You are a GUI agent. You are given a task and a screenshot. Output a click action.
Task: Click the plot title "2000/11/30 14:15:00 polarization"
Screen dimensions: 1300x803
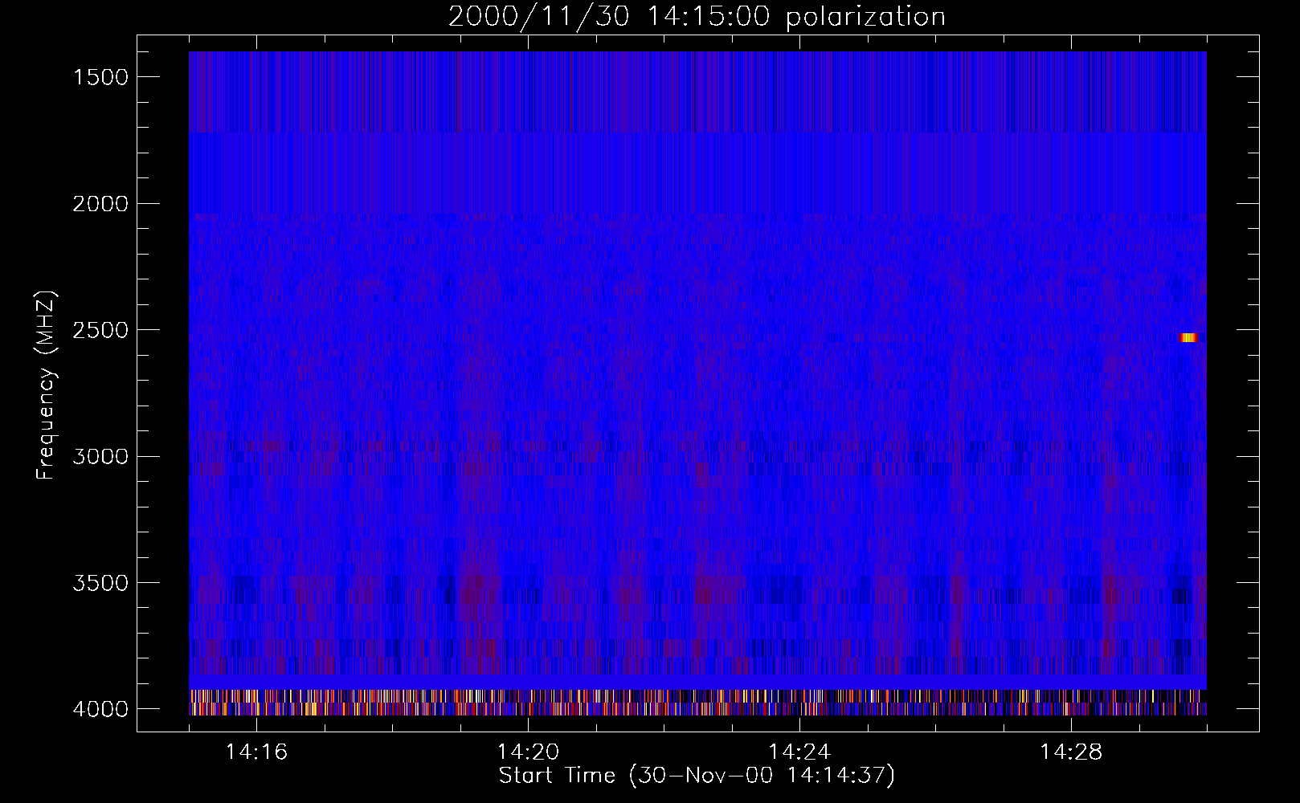click(697, 17)
